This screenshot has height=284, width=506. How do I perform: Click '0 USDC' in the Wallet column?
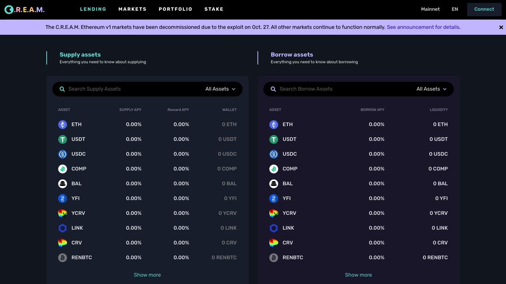[x=227, y=154]
